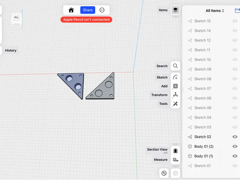Go to the home screen icon
This screenshot has height=180, width=240.
pos(71,10)
